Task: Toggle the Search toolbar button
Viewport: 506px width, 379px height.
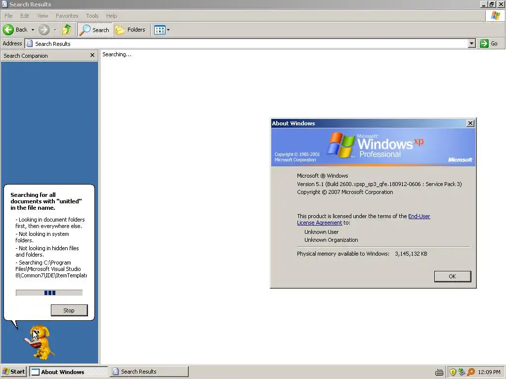Action: (x=94, y=30)
